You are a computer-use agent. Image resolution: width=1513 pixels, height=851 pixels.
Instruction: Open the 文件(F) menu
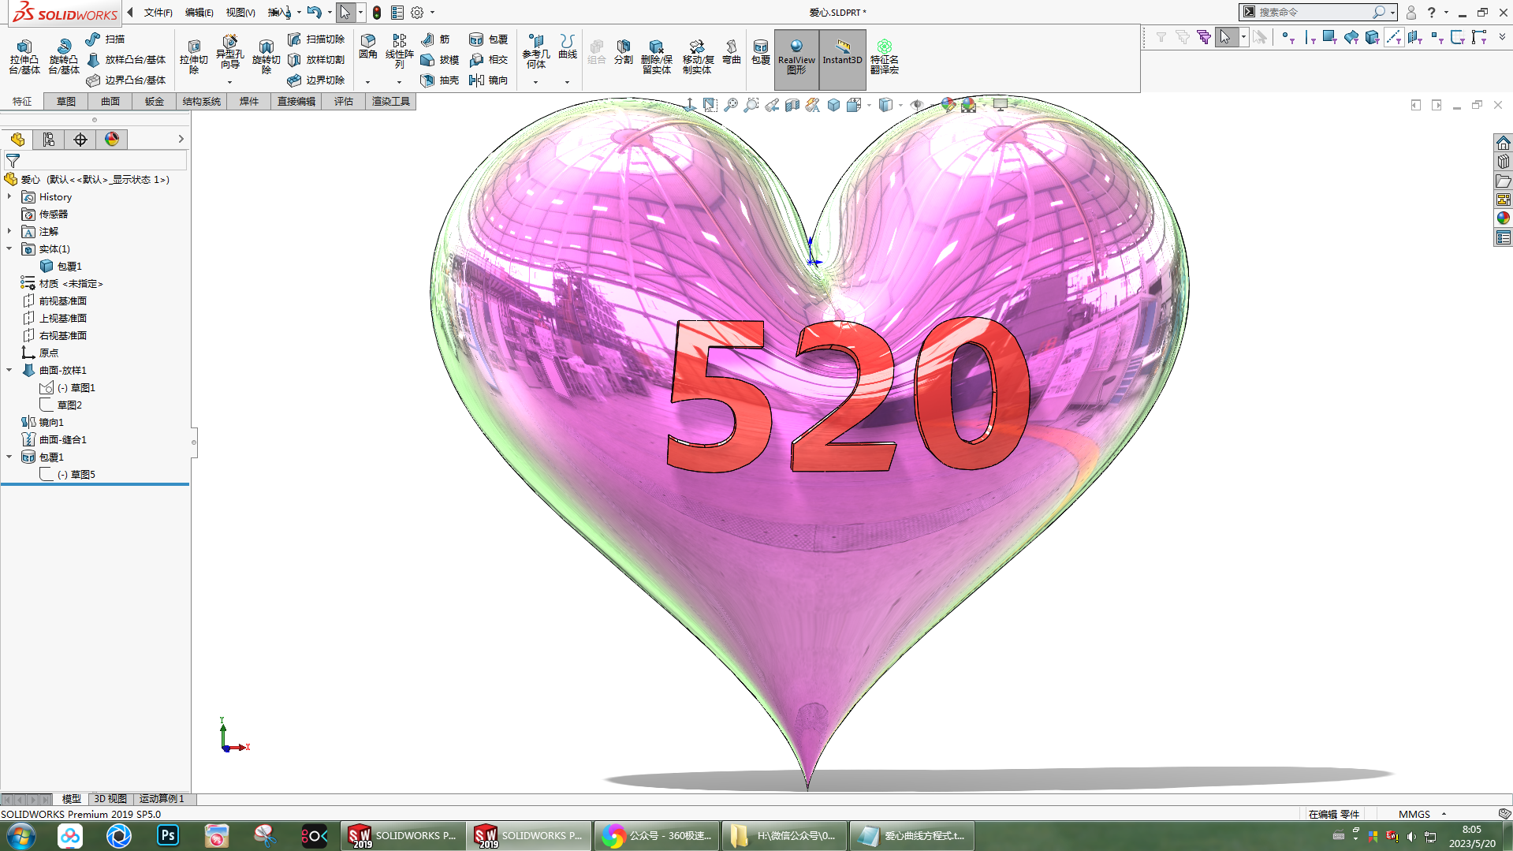pyautogui.click(x=158, y=13)
